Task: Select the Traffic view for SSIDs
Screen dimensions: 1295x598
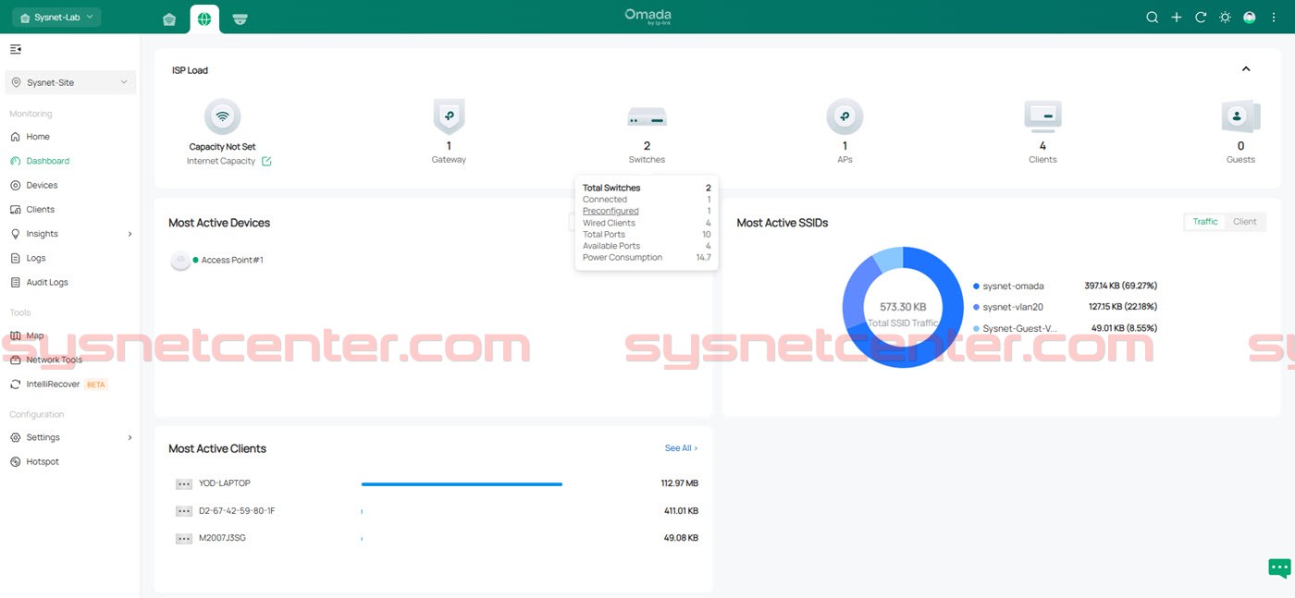Action: (1204, 222)
